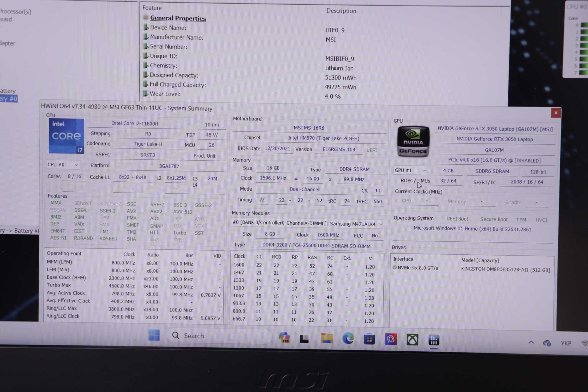Viewport: 588px width, 392px height.
Task: Switch the УКР keyboard language indicator
Action: tap(566, 343)
